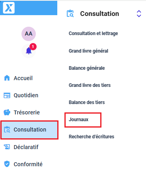The height and width of the screenshot is (173, 146).
Task: Open Consultation et lettrage
Action: (x=93, y=33)
